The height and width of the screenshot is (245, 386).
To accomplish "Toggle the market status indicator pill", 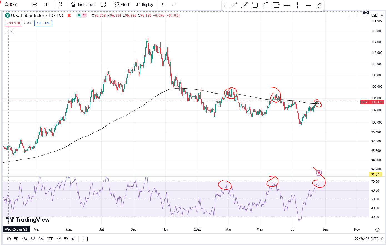I will [x=82, y=15].
